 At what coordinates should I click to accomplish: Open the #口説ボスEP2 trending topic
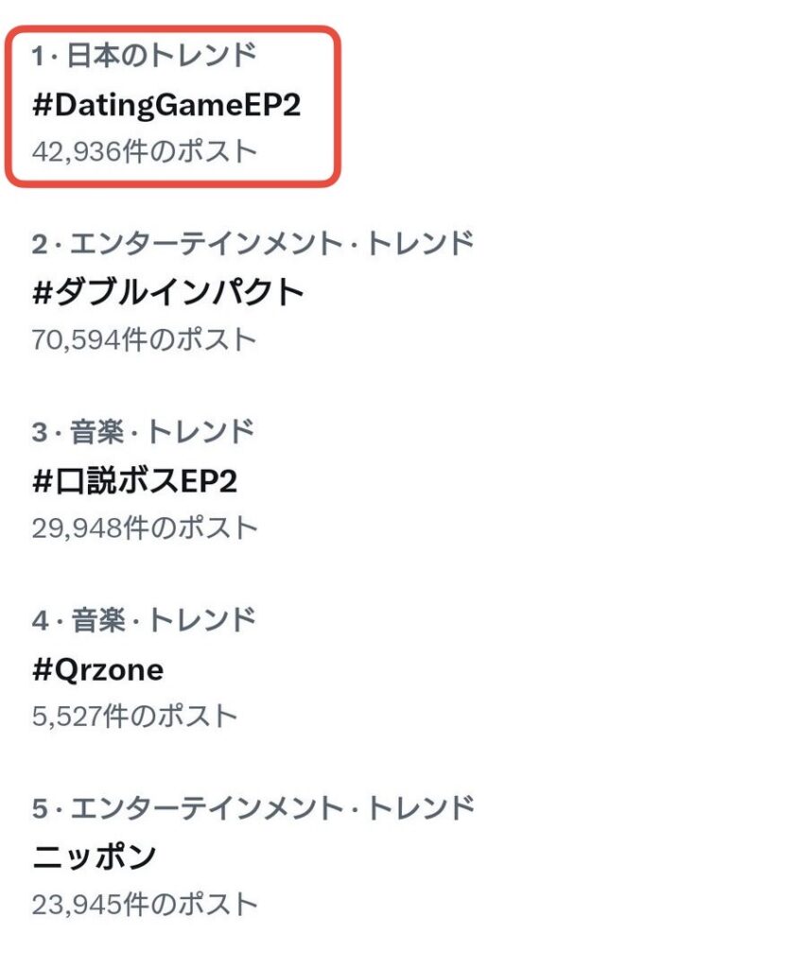(x=134, y=481)
